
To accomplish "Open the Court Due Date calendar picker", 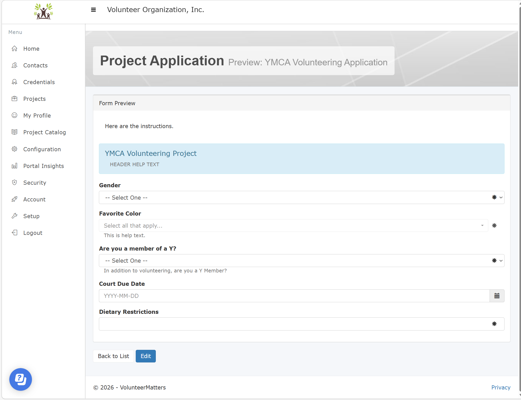I will click(x=497, y=296).
